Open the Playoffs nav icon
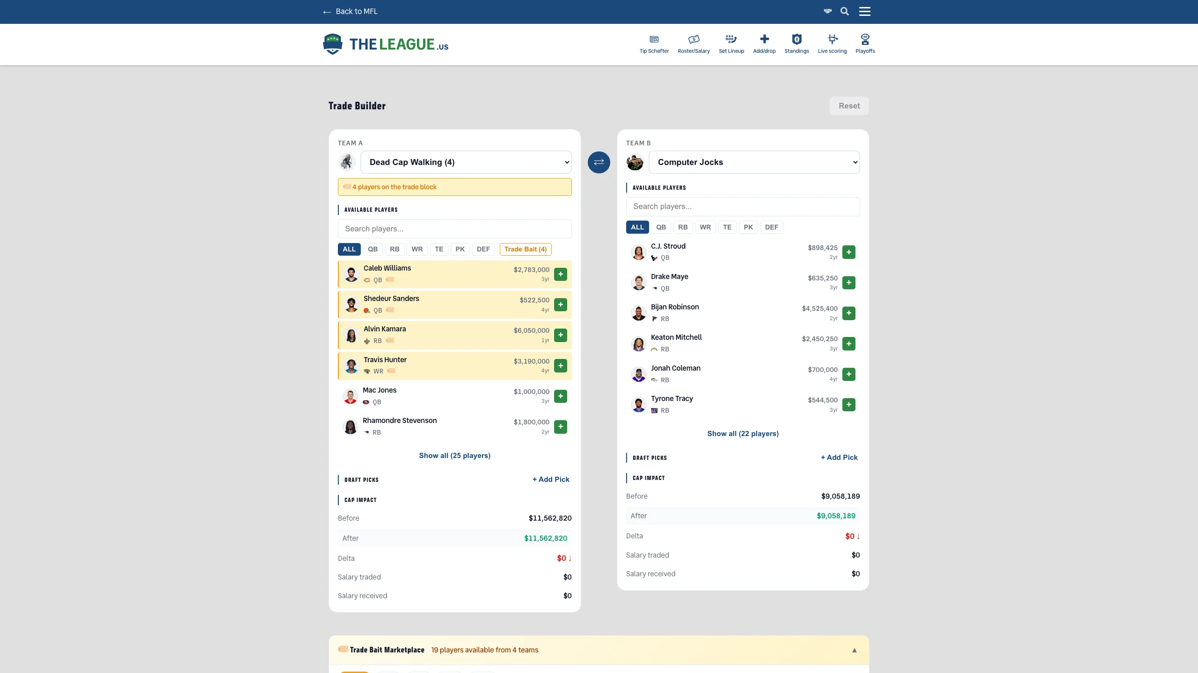This screenshot has width=1198, height=673. 865,44
